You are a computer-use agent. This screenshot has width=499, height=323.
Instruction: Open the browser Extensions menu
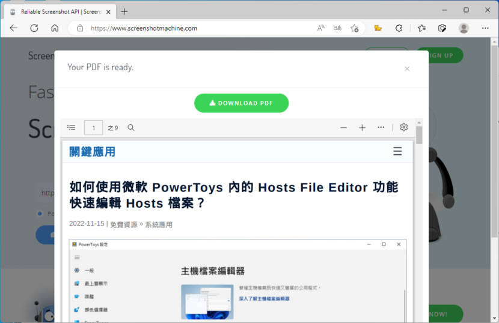click(399, 28)
